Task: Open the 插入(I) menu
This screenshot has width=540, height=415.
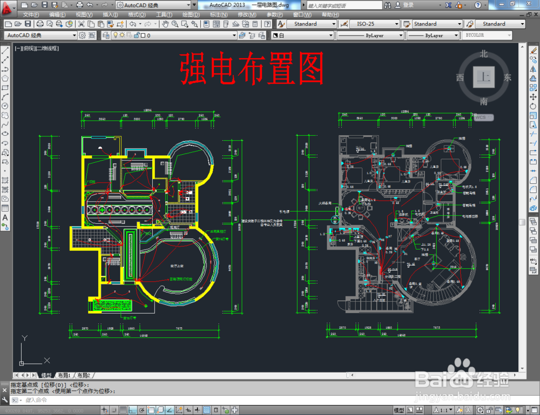Action: click(110, 15)
